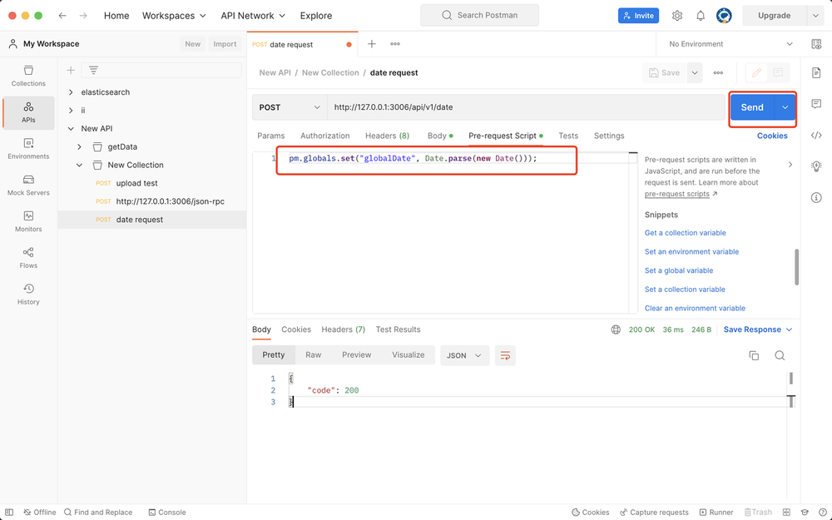
Task: Click the request URL input field
Action: [x=524, y=107]
